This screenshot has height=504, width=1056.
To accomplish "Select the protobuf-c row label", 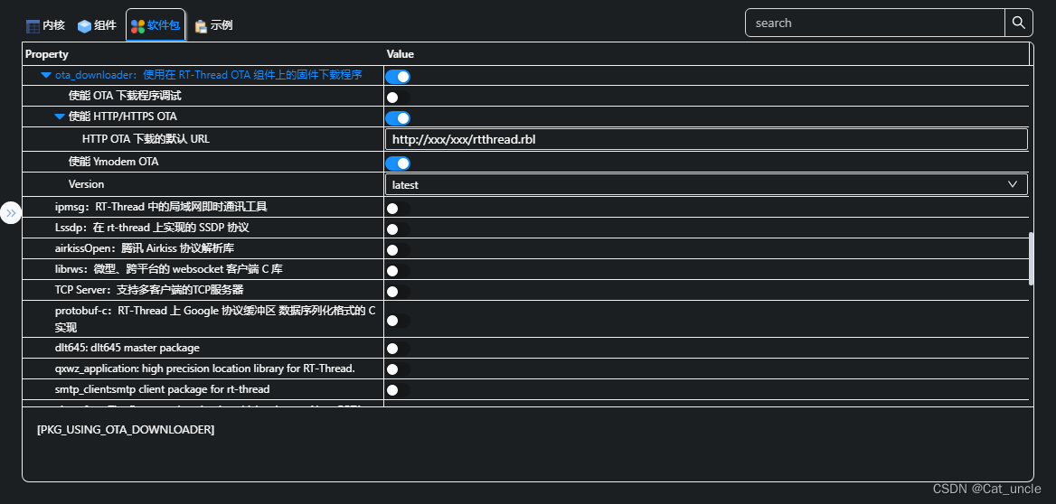I will (215, 319).
